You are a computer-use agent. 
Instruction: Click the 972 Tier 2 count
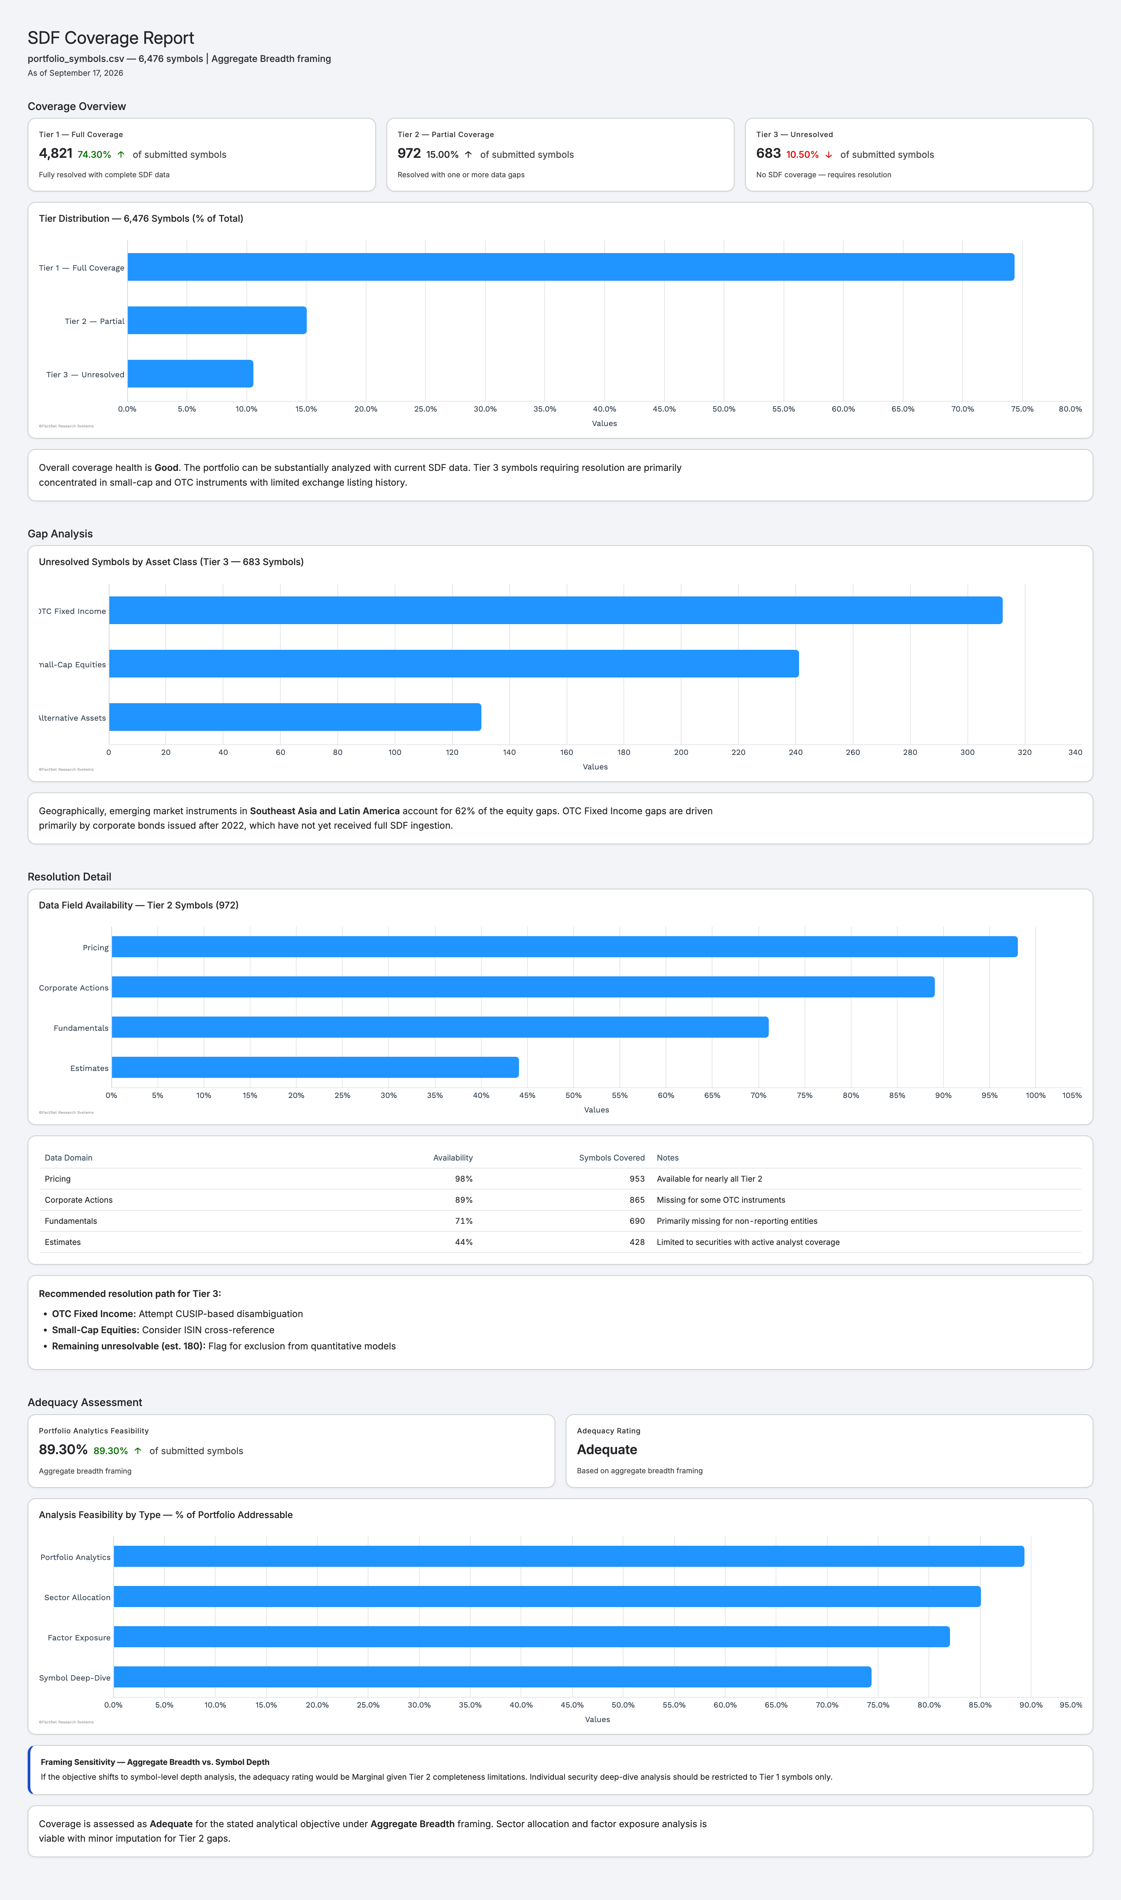click(410, 153)
